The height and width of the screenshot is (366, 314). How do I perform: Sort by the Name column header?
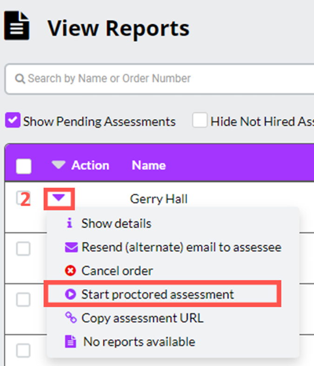tap(148, 165)
